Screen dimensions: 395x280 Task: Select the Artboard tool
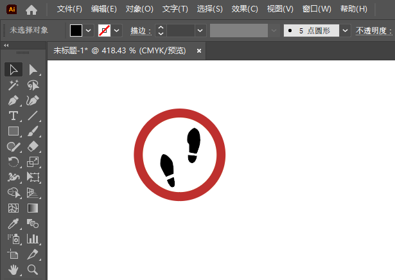tap(13, 254)
